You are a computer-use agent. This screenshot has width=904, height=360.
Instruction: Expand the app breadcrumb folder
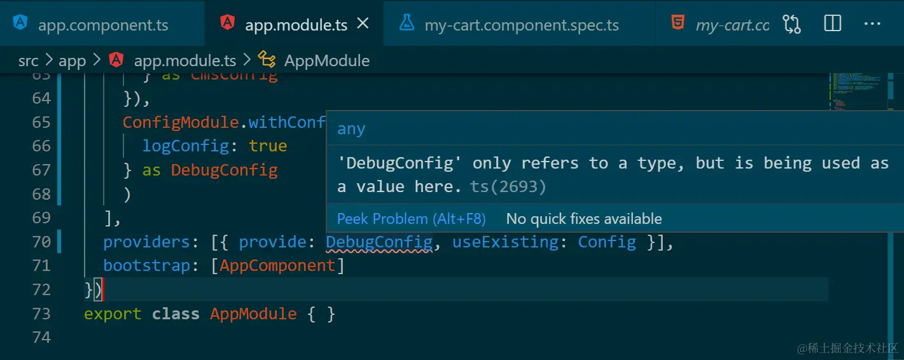(72, 61)
